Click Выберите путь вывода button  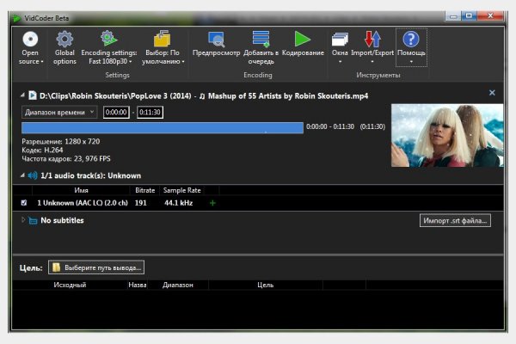(x=96, y=267)
